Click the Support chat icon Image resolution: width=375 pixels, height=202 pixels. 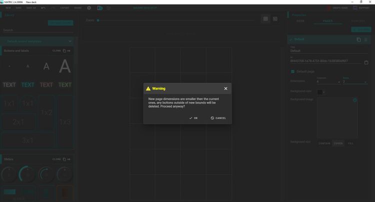[355, 8]
